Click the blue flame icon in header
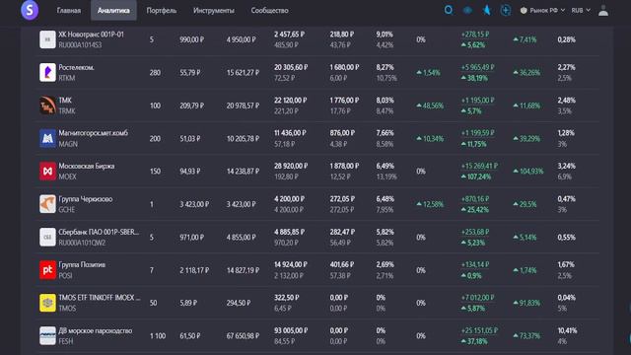 tap(486, 10)
